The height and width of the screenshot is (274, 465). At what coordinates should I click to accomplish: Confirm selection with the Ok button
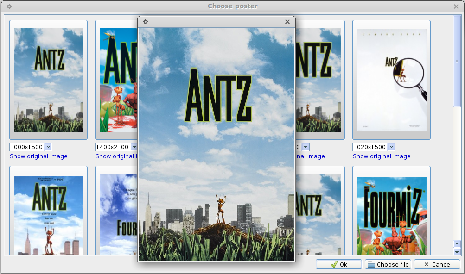339,264
